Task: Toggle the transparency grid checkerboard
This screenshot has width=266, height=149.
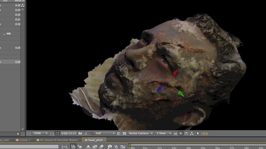Action: pyautogui.click(x=124, y=133)
